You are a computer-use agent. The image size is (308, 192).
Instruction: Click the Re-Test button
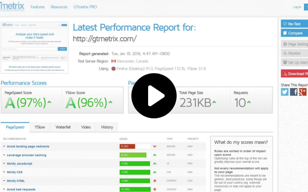[294, 24]
